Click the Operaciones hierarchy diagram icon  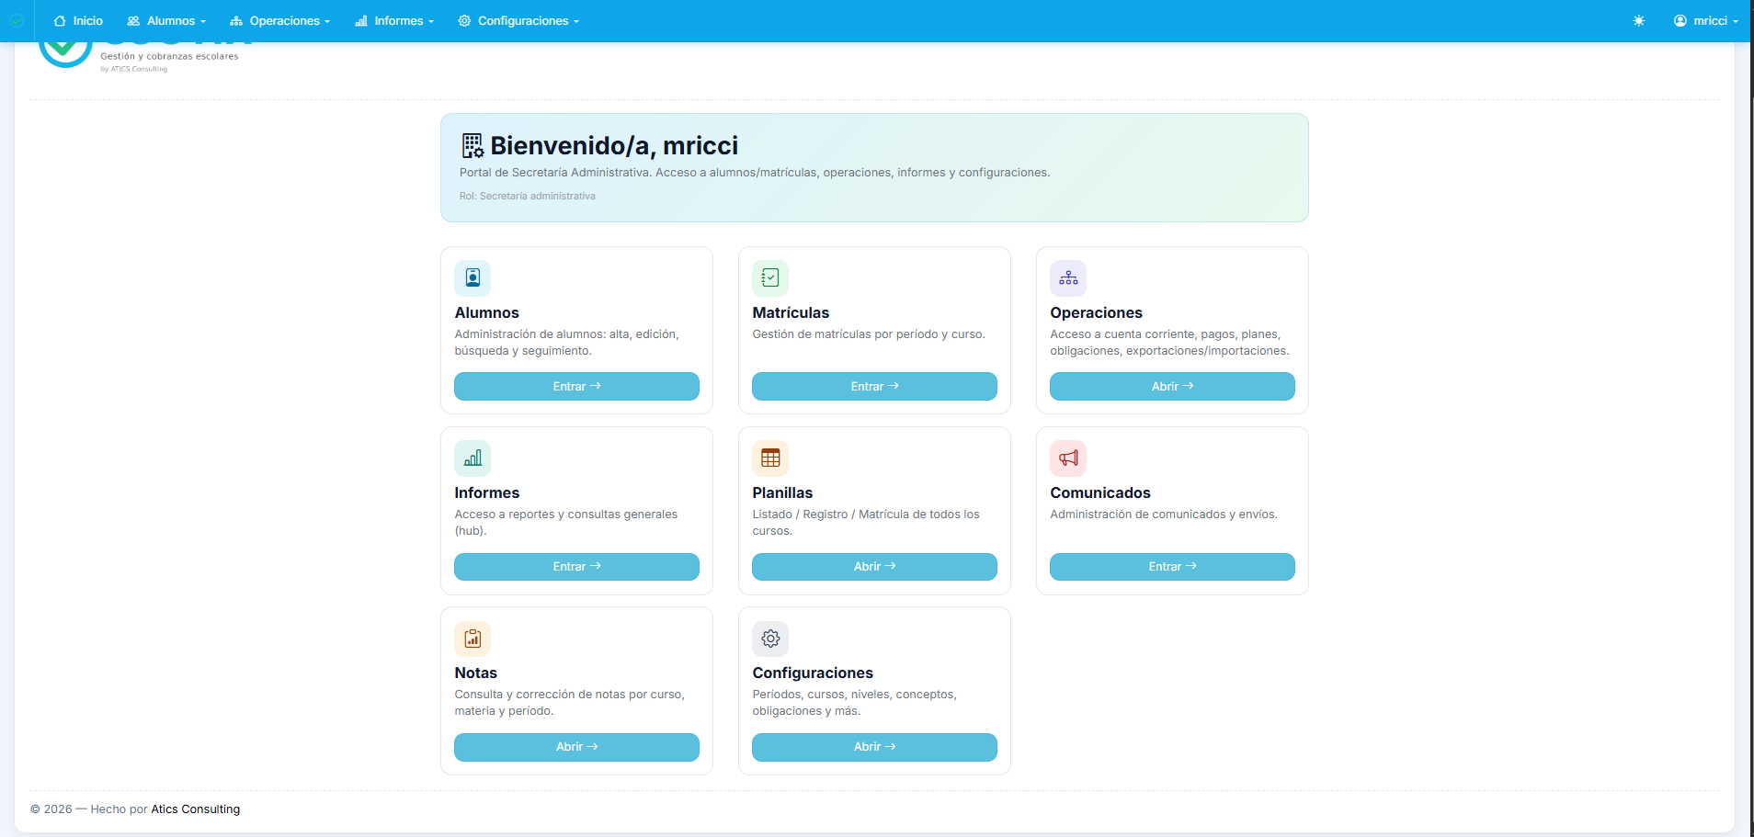tap(1068, 277)
